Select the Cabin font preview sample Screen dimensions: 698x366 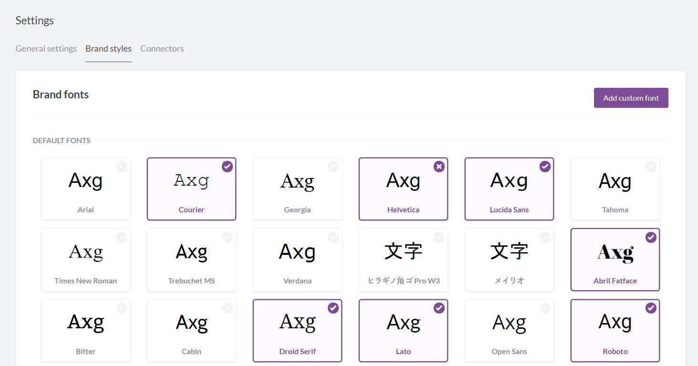[192, 323]
